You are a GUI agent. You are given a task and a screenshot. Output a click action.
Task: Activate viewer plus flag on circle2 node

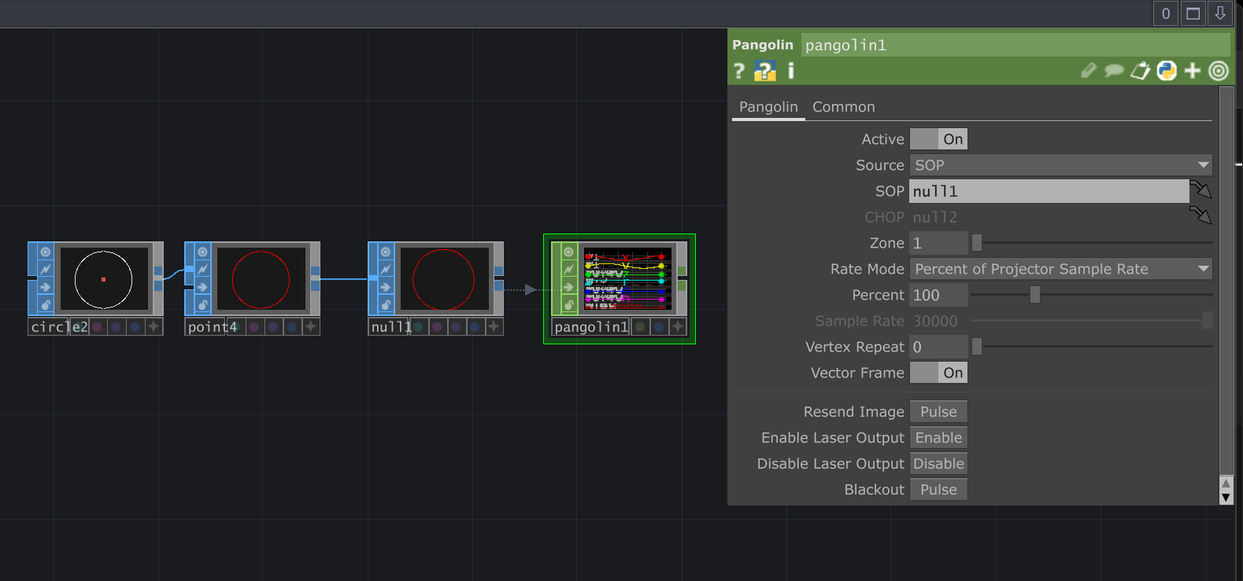tap(154, 326)
